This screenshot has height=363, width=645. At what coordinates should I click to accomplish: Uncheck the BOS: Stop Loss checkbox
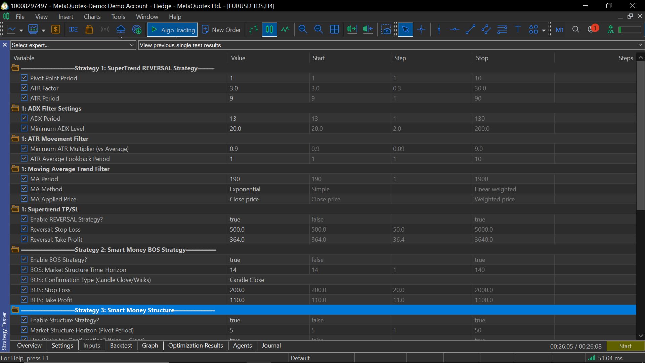pos(24,290)
